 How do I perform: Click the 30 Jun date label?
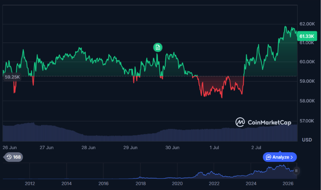pos(172,147)
